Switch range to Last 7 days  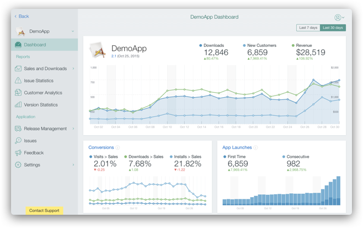(x=308, y=28)
